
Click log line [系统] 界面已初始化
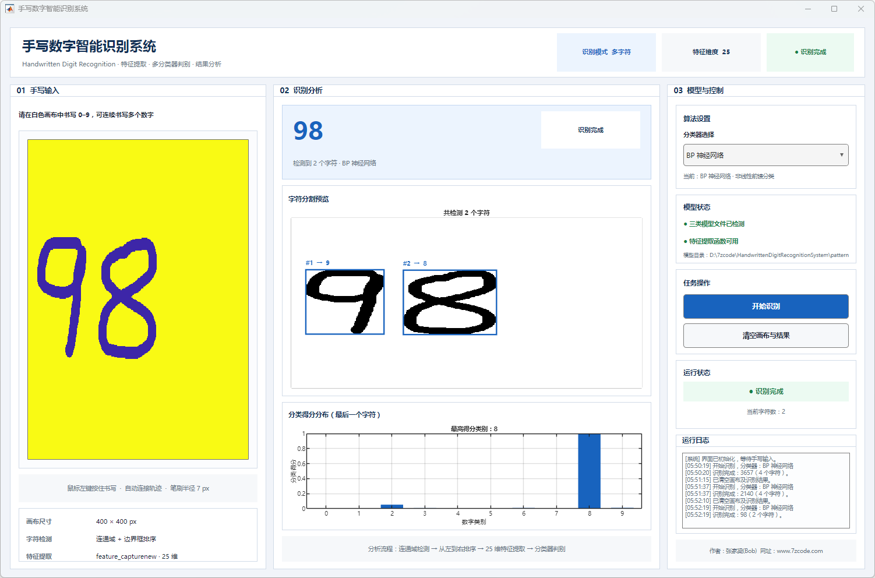pos(731,459)
